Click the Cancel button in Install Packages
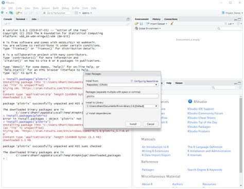244x189 pixels. tap(150, 124)
